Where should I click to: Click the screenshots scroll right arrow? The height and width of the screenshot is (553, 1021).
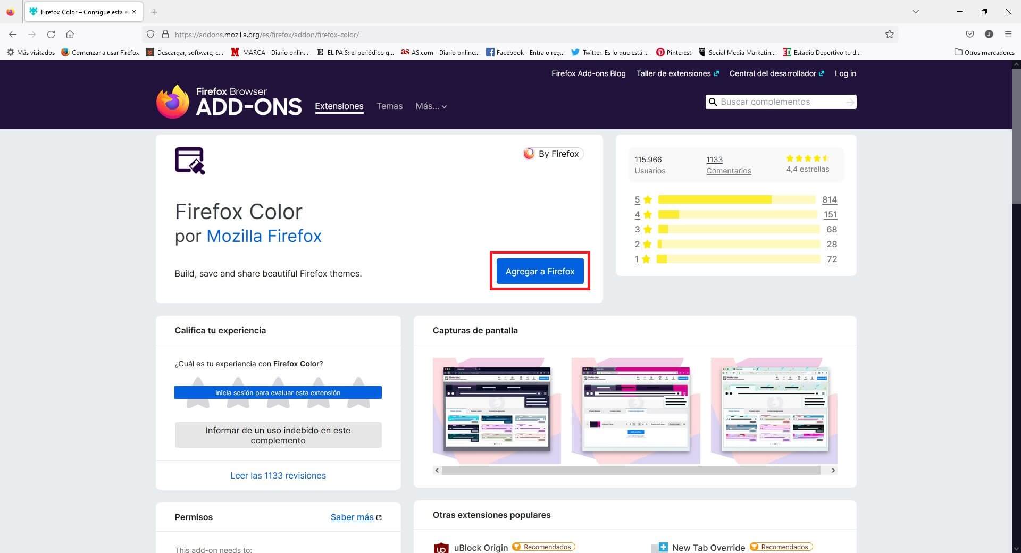point(833,470)
